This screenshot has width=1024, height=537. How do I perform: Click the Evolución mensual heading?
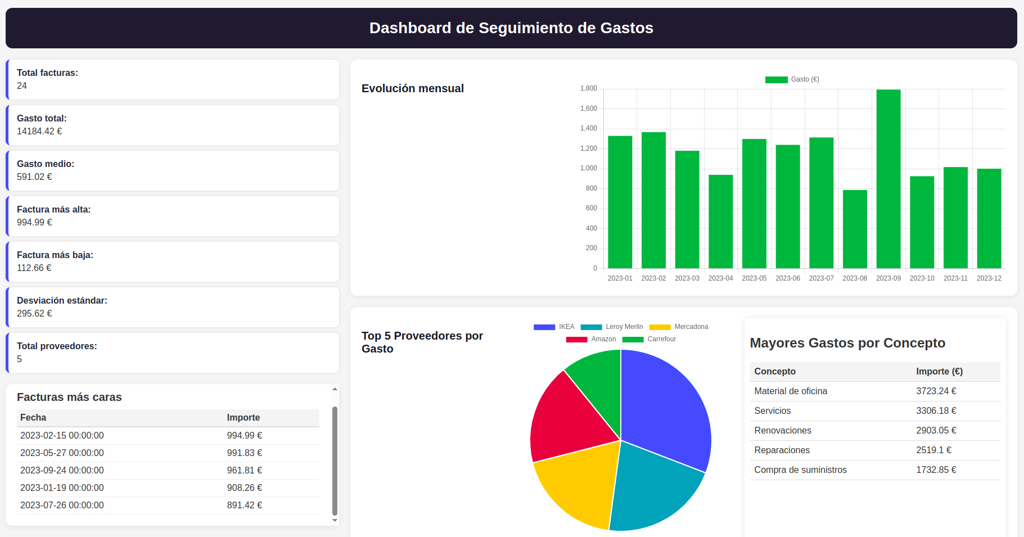(x=413, y=88)
